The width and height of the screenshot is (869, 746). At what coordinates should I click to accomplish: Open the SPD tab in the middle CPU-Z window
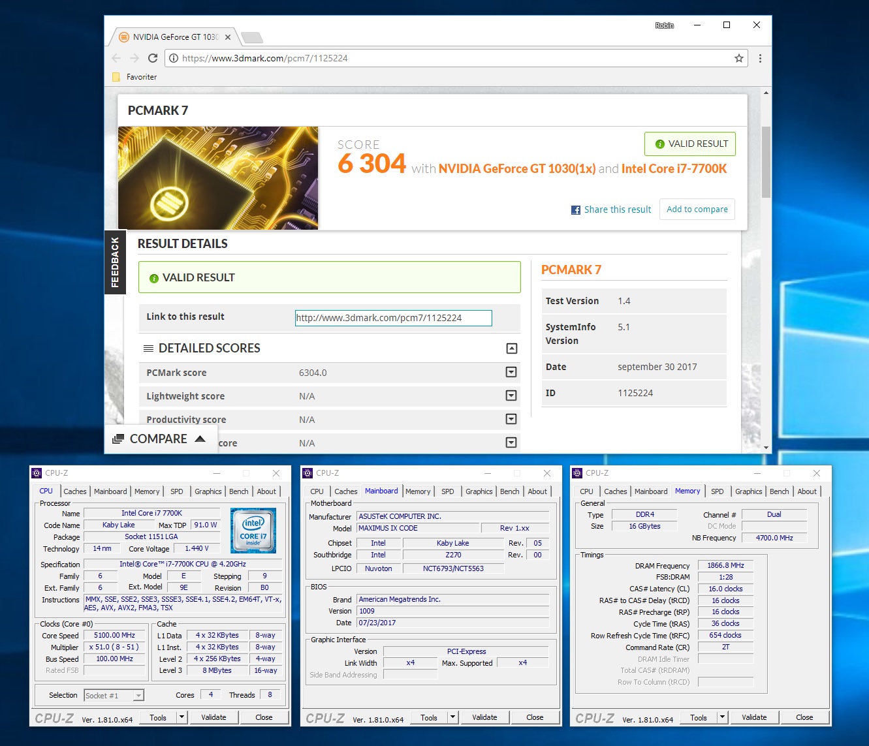click(448, 491)
